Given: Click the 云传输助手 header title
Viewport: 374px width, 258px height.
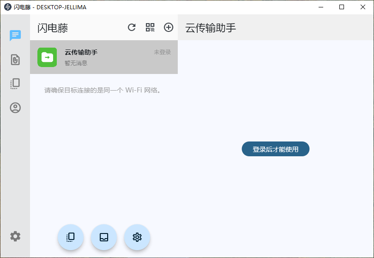Looking at the screenshot, I should (x=211, y=28).
